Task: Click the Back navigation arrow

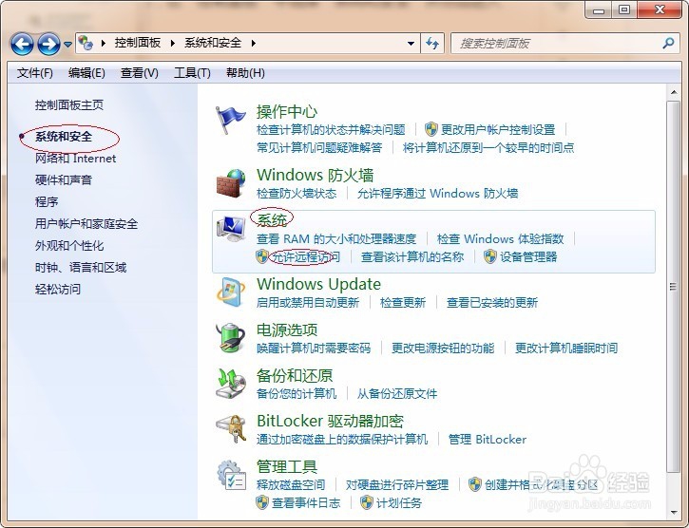Action: coord(22,44)
